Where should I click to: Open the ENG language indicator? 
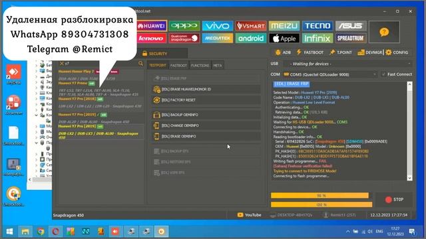(x=379, y=232)
